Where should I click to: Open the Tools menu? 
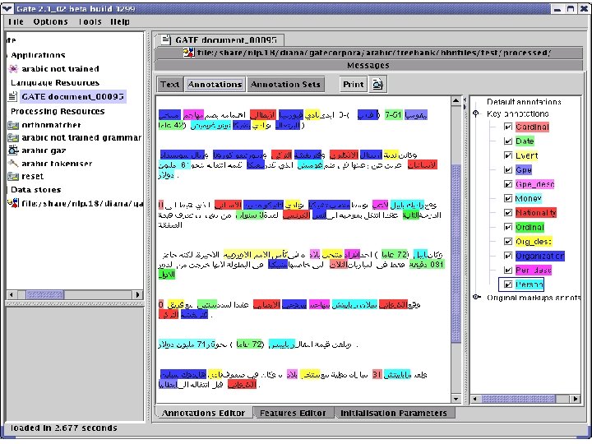point(90,22)
